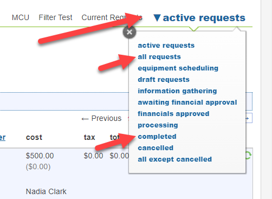
Task: Select 'equipment scheduling' option
Action: 178,68
